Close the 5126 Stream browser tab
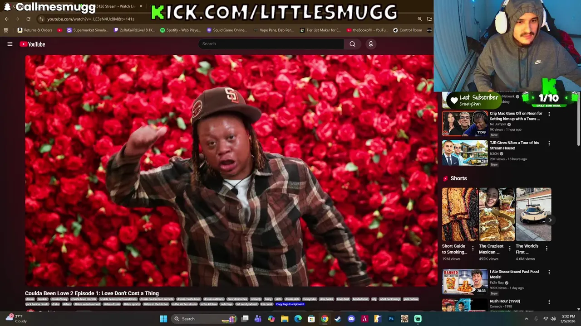581x326 pixels. (x=141, y=6)
